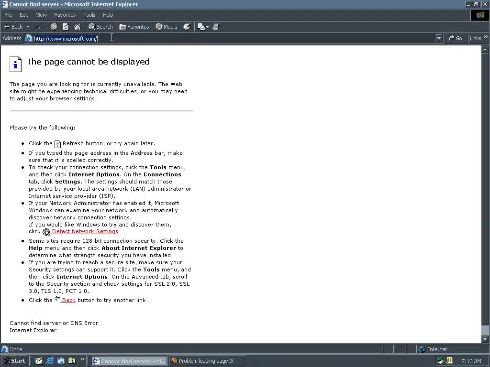The height and width of the screenshot is (367, 490).
Task: Expand the Address bar dropdown list
Action: pos(439,38)
